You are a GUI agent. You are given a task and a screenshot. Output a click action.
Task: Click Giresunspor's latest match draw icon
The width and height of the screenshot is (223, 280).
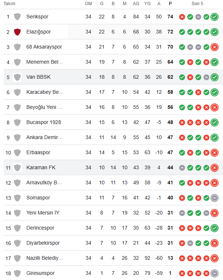[215, 273]
